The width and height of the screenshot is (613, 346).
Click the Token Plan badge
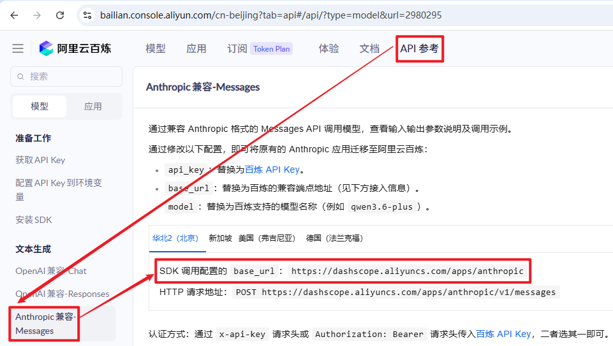[x=271, y=49]
